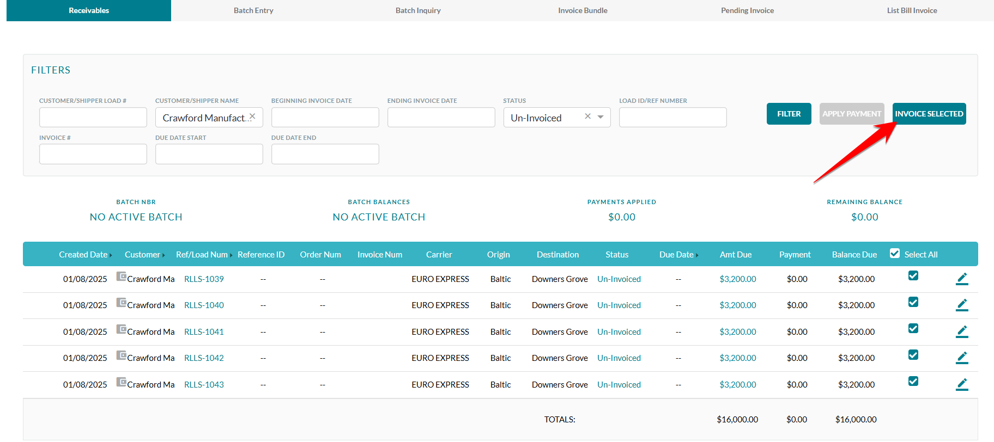This screenshot has width=994, height=442.
Task: Focus the Load ID/Ref Number input field
Action: click(x=672, y=118)
